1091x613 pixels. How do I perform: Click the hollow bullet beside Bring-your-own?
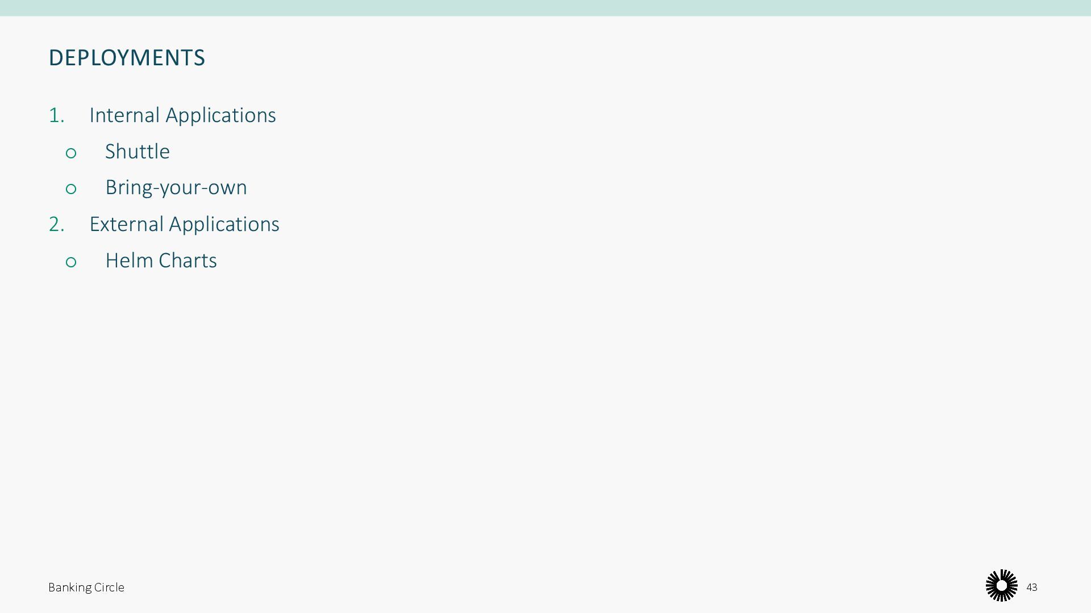(71, 189)
